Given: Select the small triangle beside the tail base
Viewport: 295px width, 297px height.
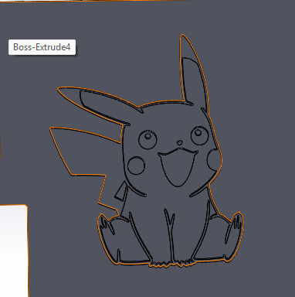Looking at the screenshot, I should 121,192.
